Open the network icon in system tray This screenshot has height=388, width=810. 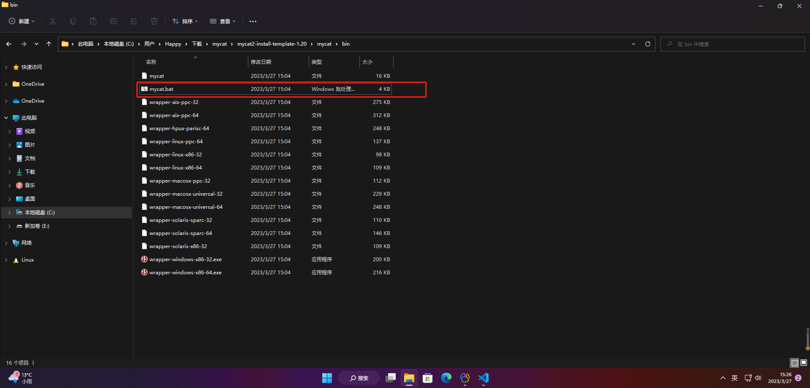click(x=748, y=378)
